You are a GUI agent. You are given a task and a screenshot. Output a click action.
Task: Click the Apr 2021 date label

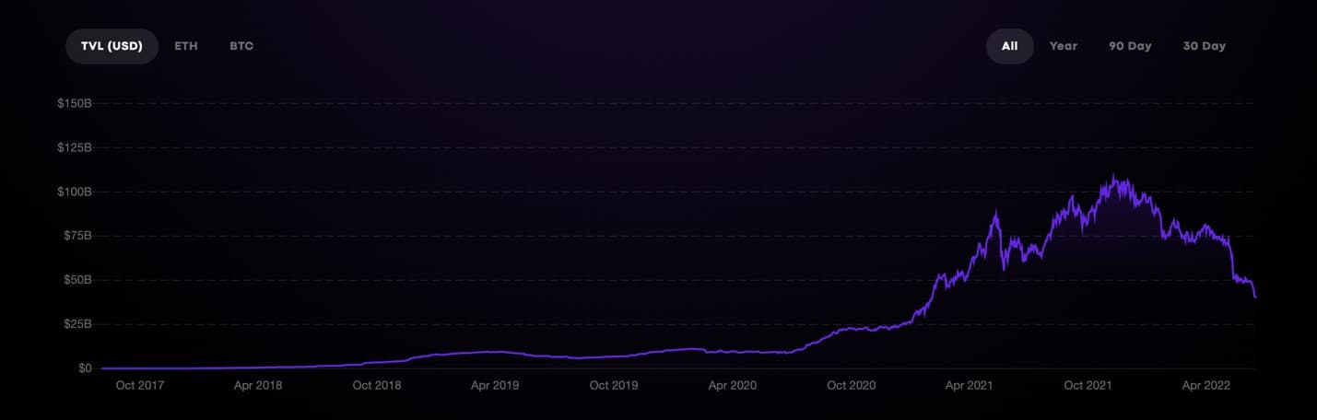click(x=969, y=385)
